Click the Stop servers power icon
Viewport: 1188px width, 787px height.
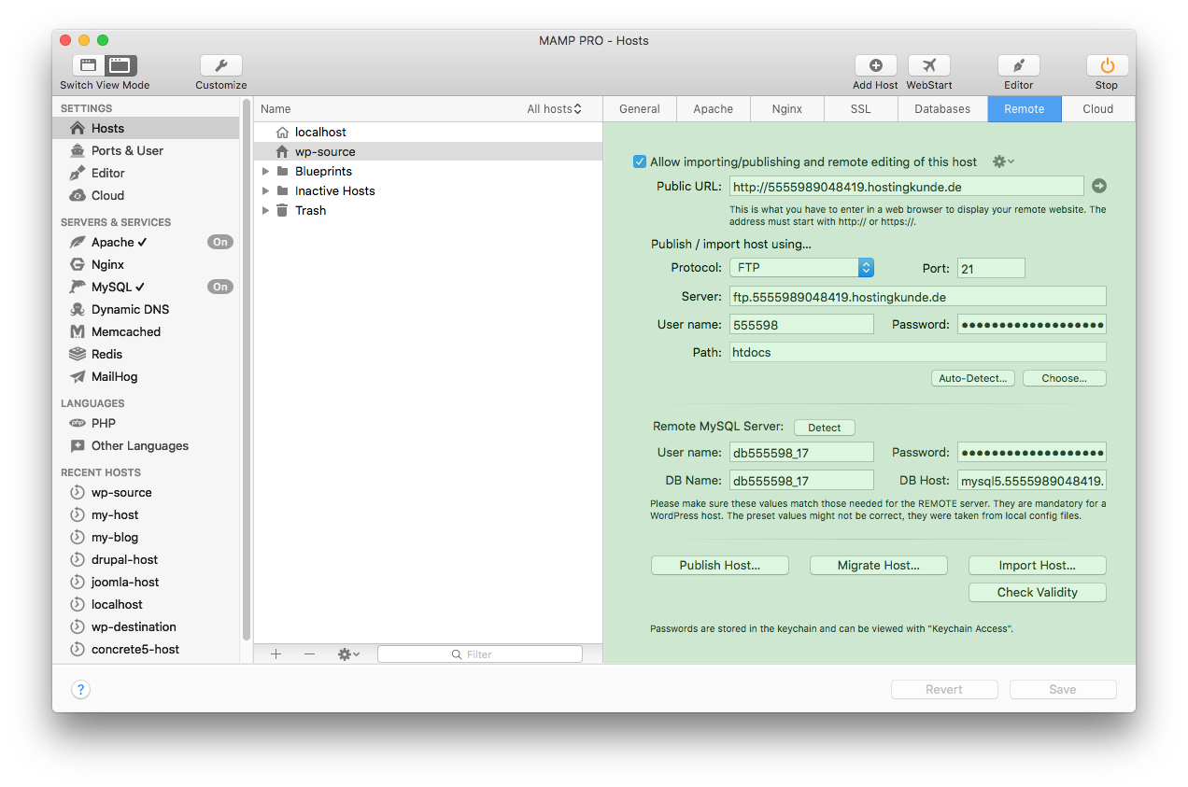pos(1107,65)
